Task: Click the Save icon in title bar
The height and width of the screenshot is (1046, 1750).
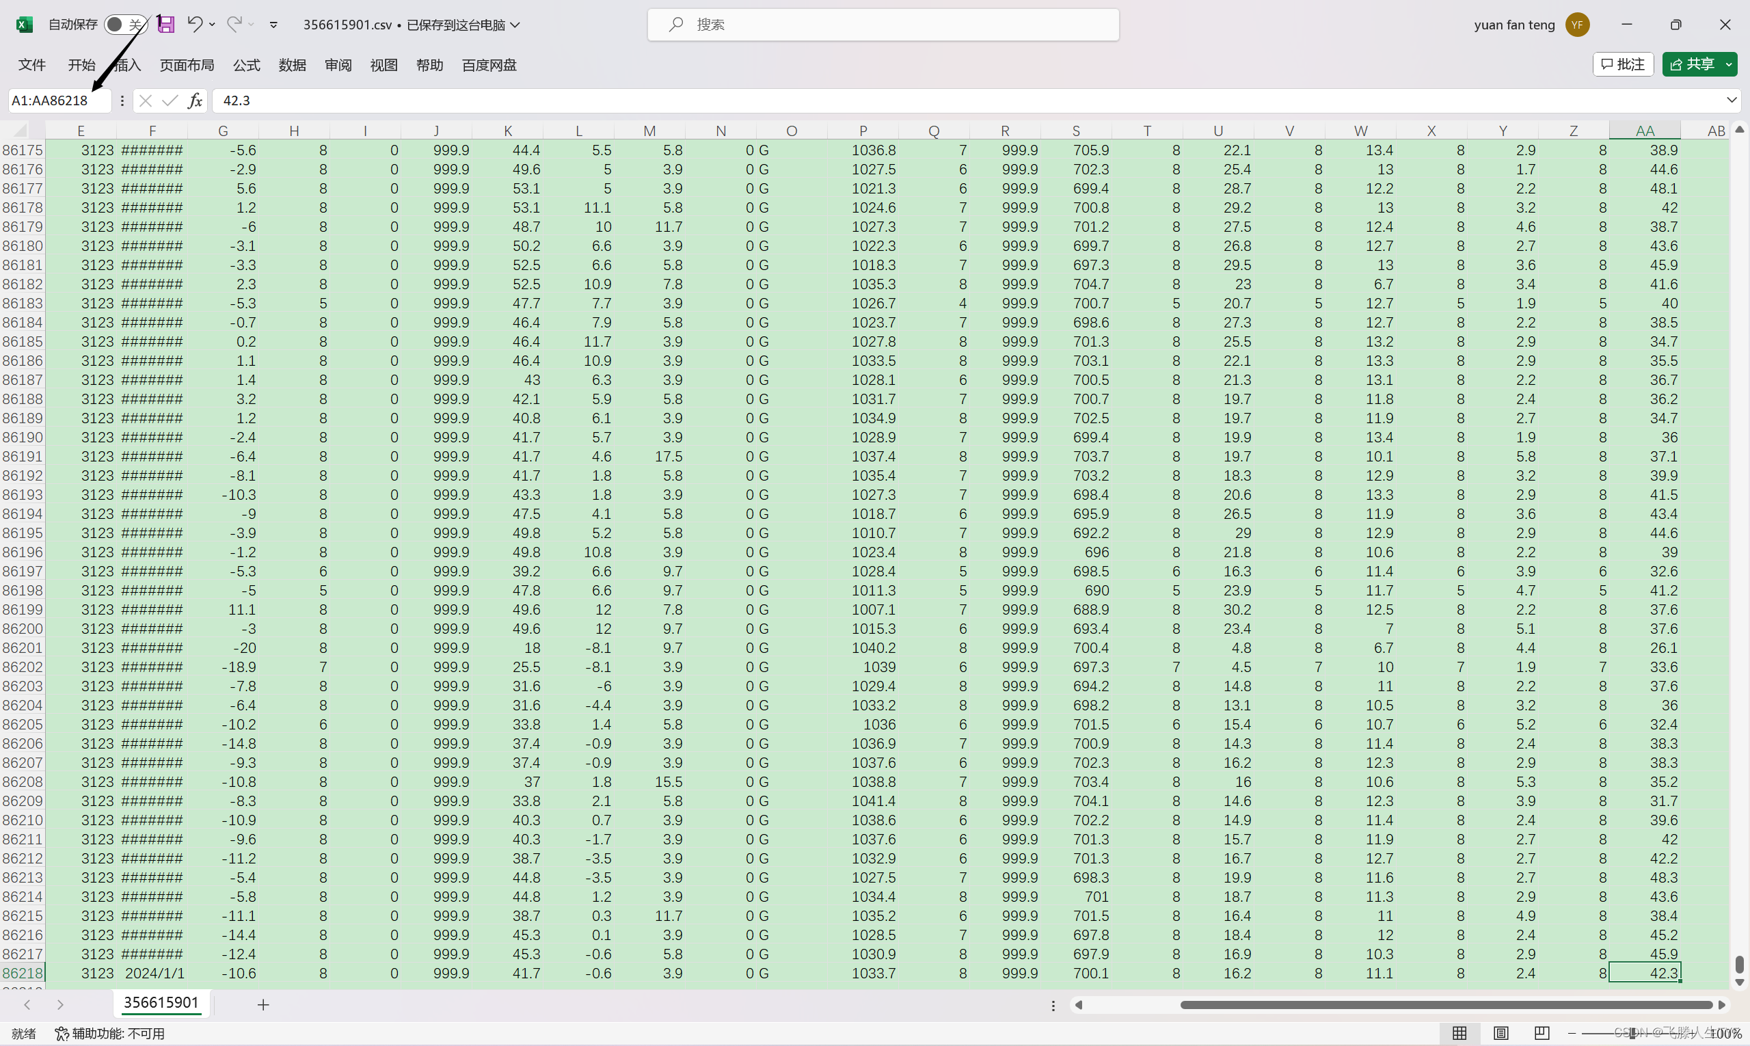Action: click(165, 25)
